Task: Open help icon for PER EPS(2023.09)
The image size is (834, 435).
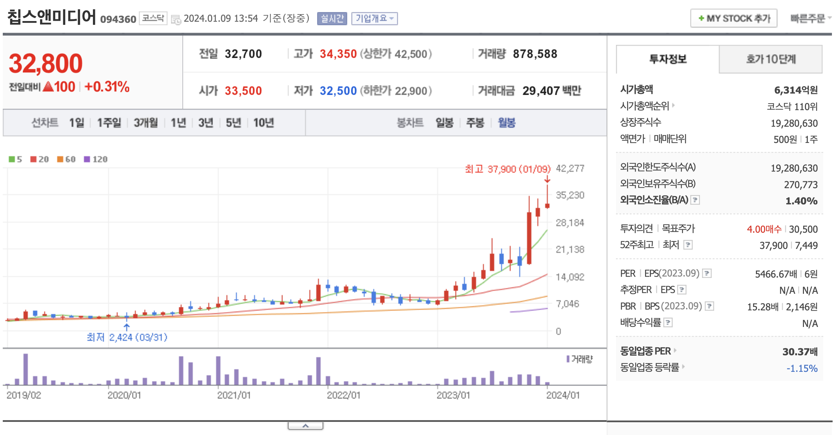Action: (707, 273)
